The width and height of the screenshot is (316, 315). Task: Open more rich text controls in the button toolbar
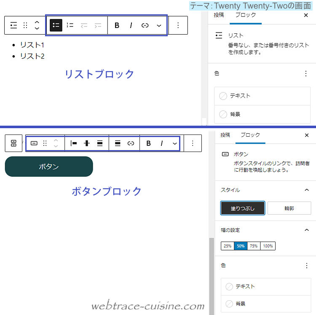[175, 144]
